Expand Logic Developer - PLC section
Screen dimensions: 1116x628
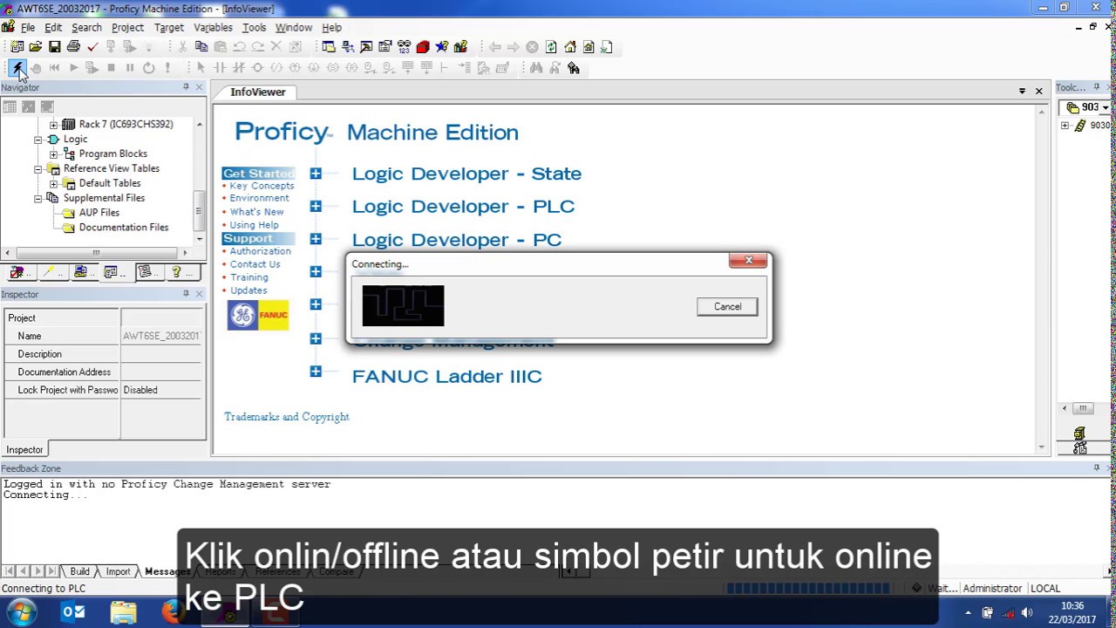tap(316, 206)
